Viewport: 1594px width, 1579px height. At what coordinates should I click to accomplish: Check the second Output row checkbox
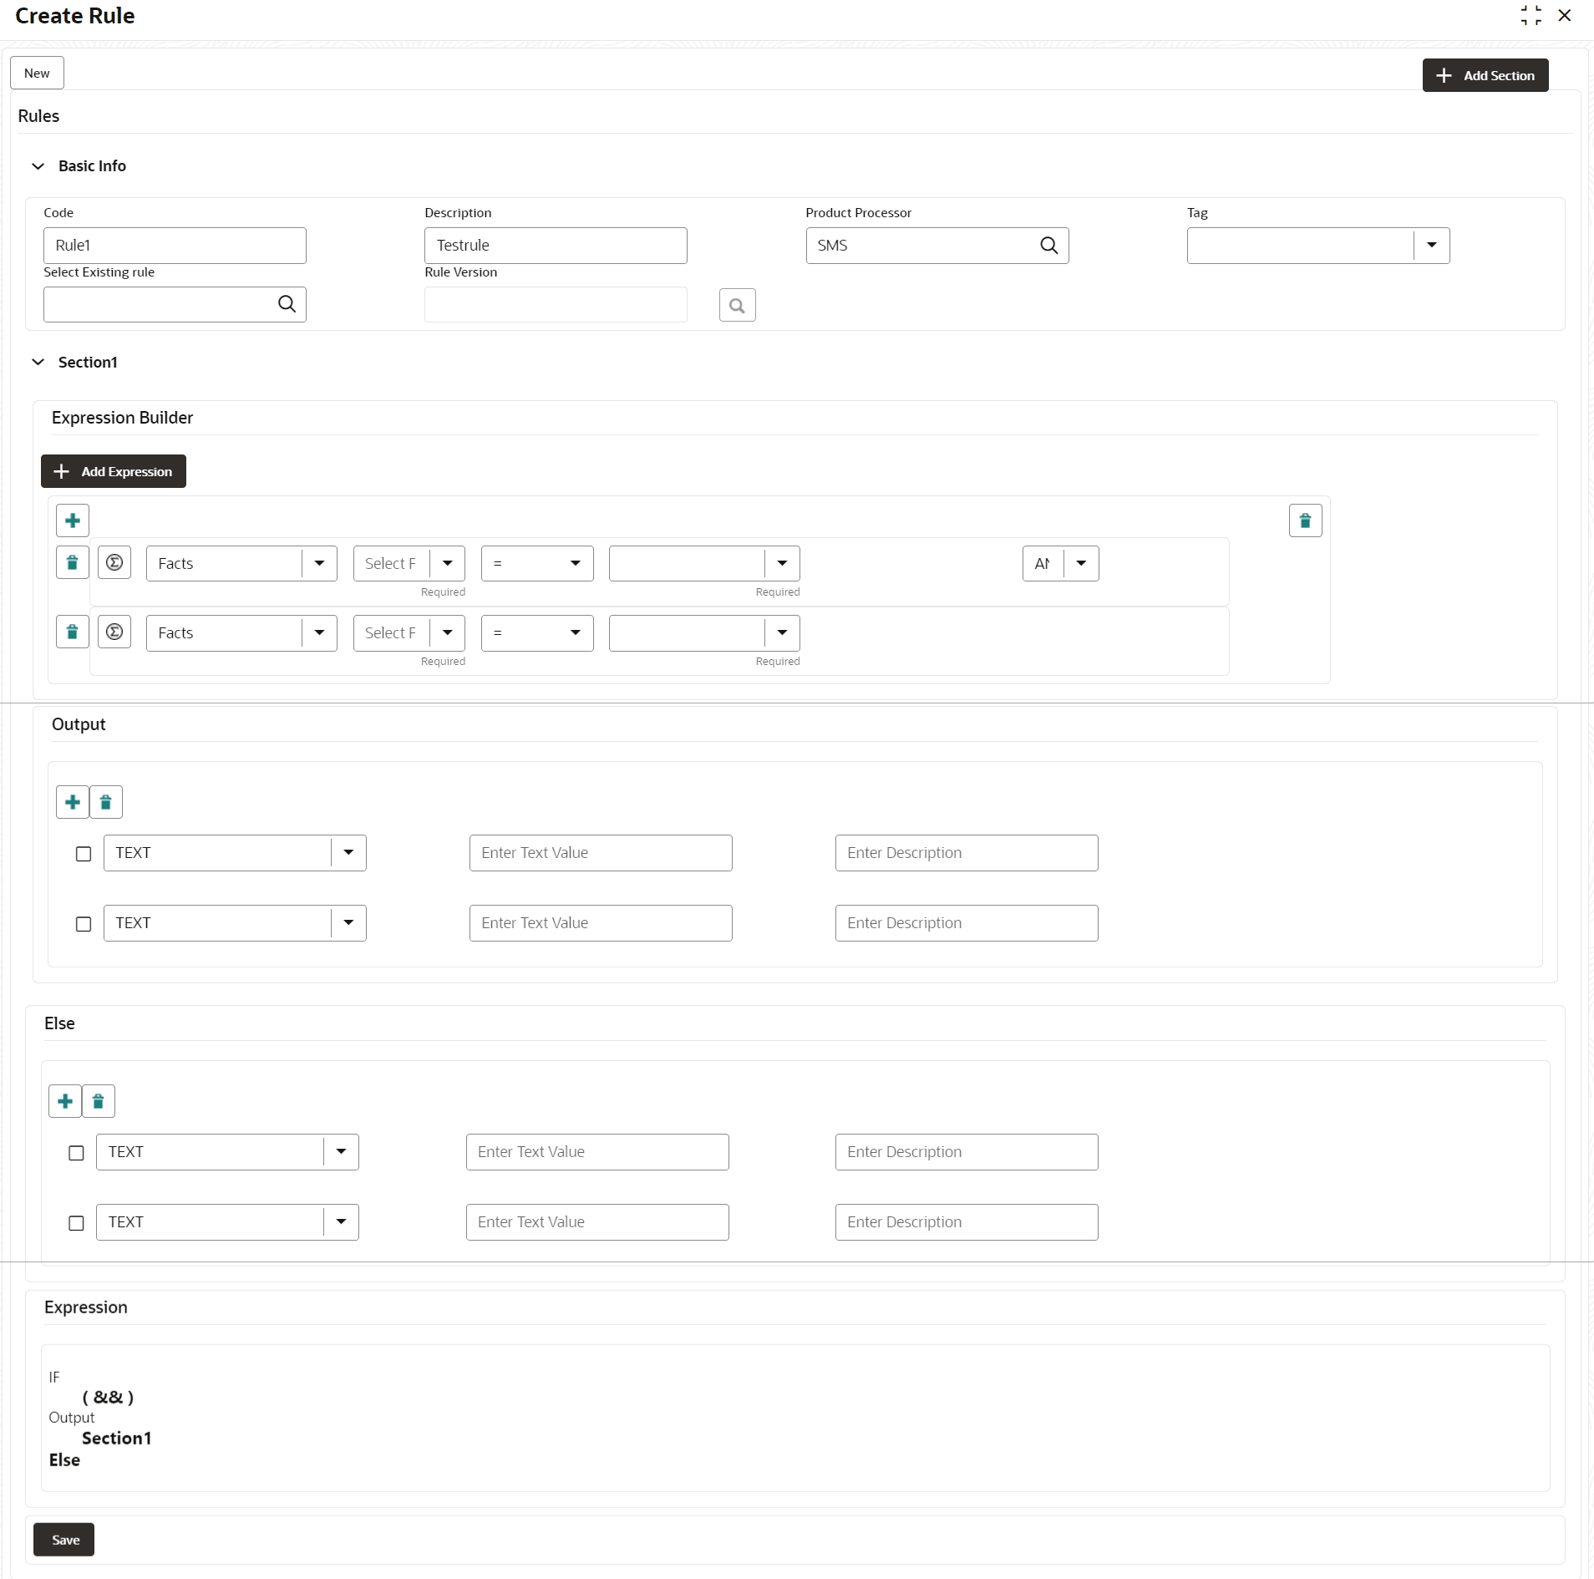point(83,923)
